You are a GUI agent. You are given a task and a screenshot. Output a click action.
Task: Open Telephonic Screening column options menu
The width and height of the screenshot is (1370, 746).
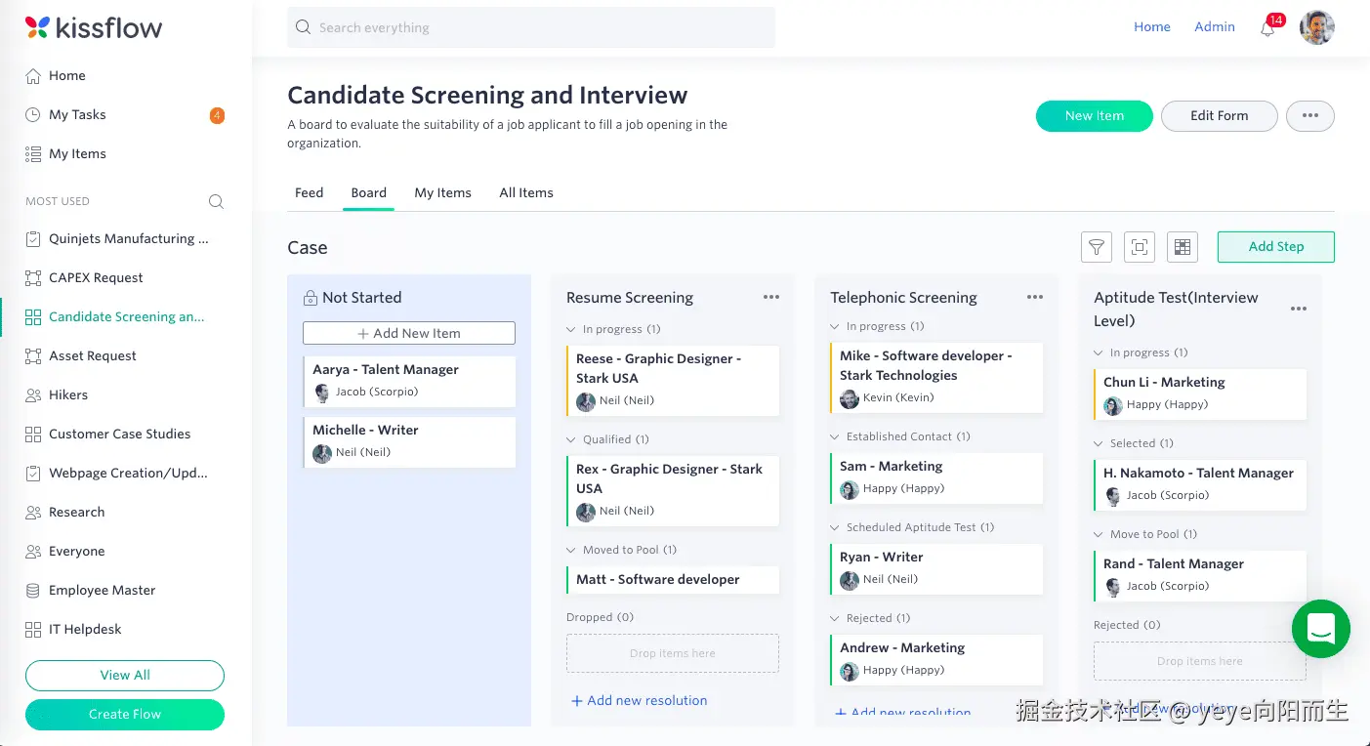coord(1035,298)
